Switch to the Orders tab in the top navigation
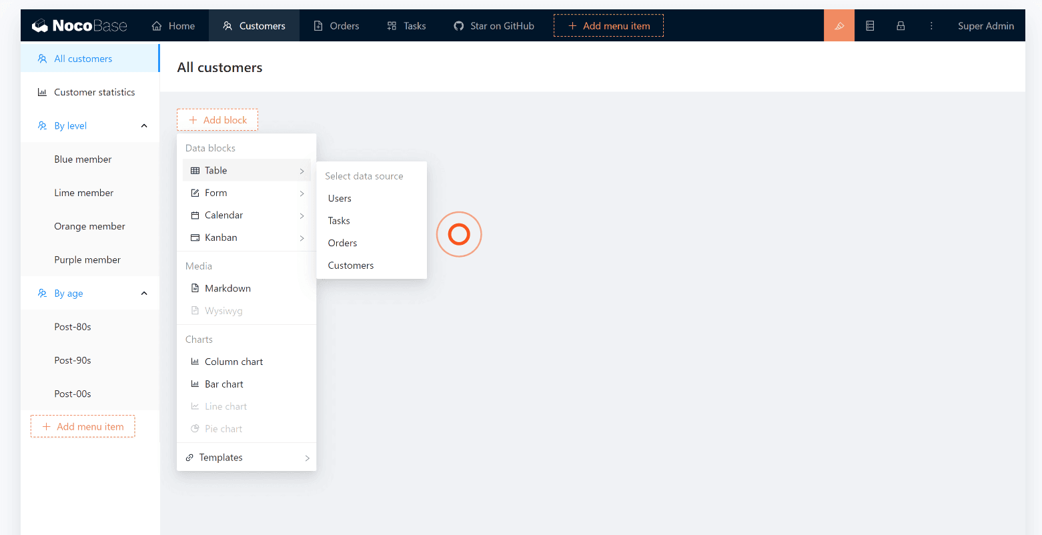Screen dimensions: 1042x535 [x=336, y=25]
